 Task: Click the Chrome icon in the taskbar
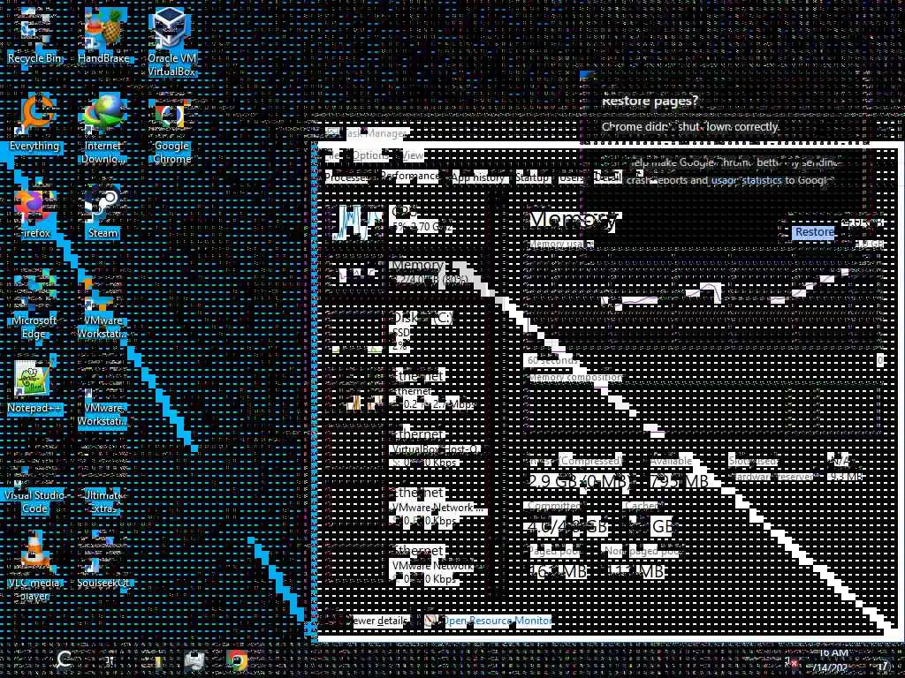click(x=237, y=660)
